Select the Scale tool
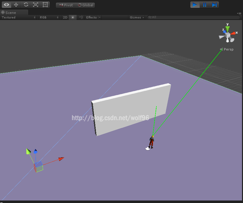The height and width of the screenshot is (203, 243). [35, 5]
